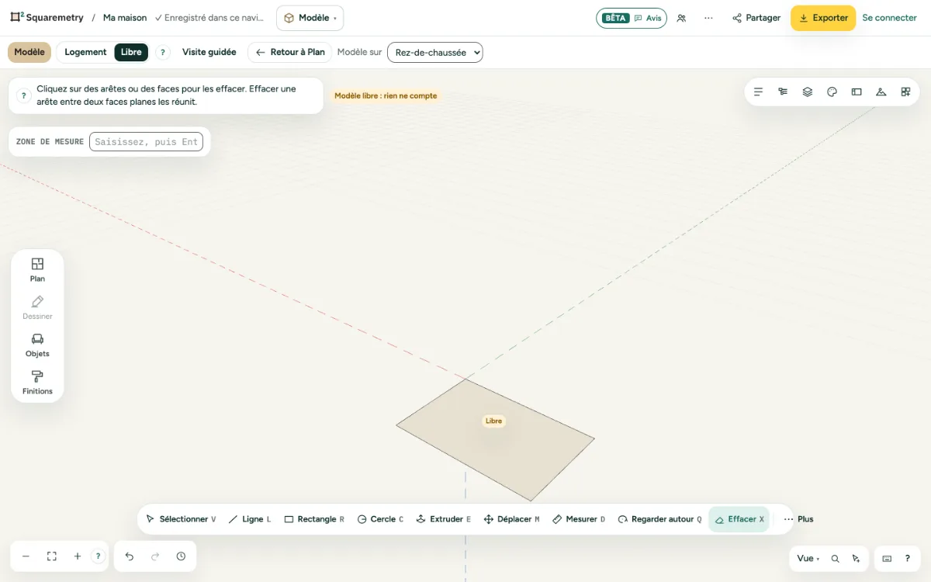Click the sidebar layout panel icon
931x582 pixels.
[857, 92]
